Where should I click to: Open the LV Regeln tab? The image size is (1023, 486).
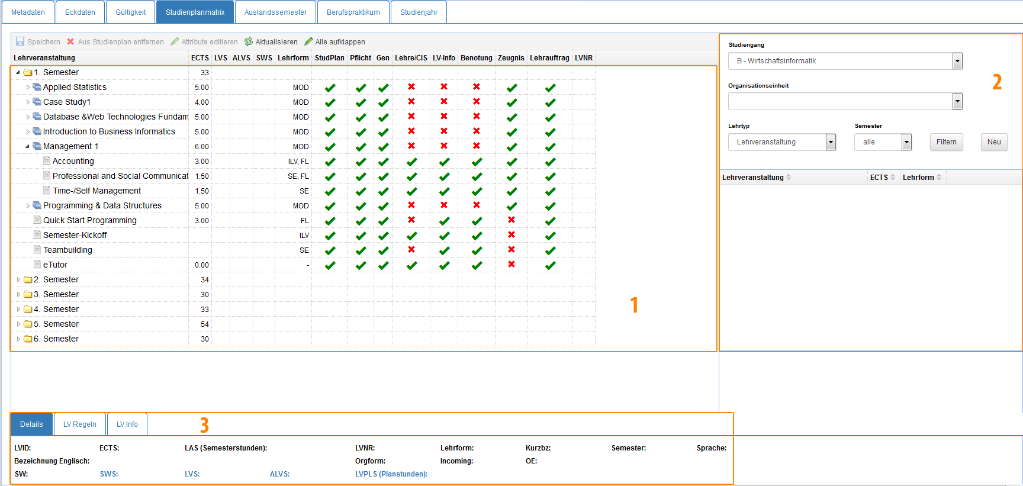point(80,424)
